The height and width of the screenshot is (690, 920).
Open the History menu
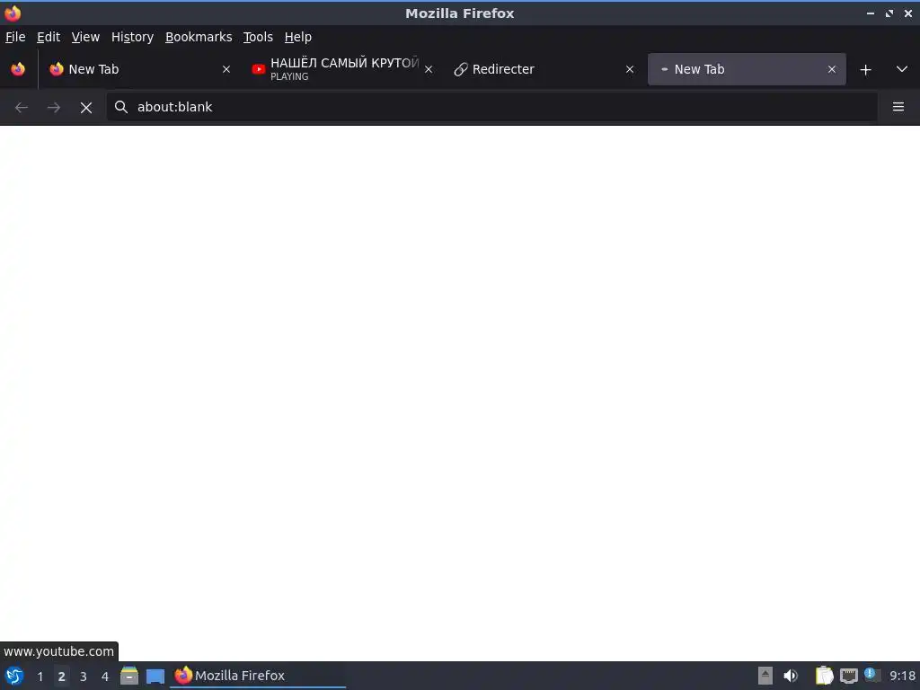tap(133, 37)
